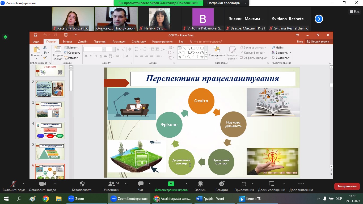This screenshot has height=204, width=363.
Task: Open the Доски сообщений whiteboards icon
Action: tap(271, 184)
